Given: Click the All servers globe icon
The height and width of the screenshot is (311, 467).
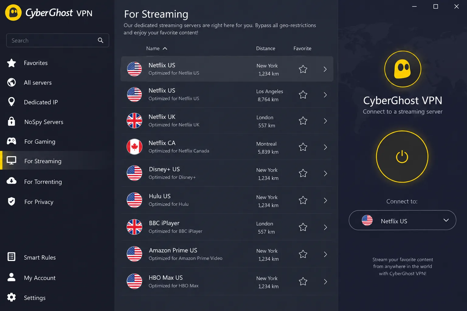Looking at the screenshot, I should [12, 82].
